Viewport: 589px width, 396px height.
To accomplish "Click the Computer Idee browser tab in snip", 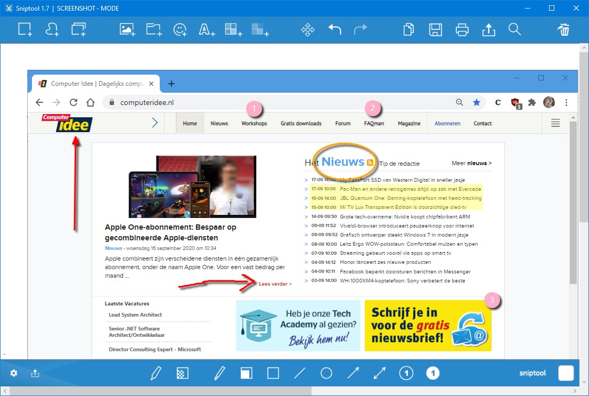I will pos(96,84).
